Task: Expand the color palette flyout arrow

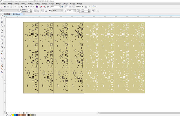Action: click(5, 115)
